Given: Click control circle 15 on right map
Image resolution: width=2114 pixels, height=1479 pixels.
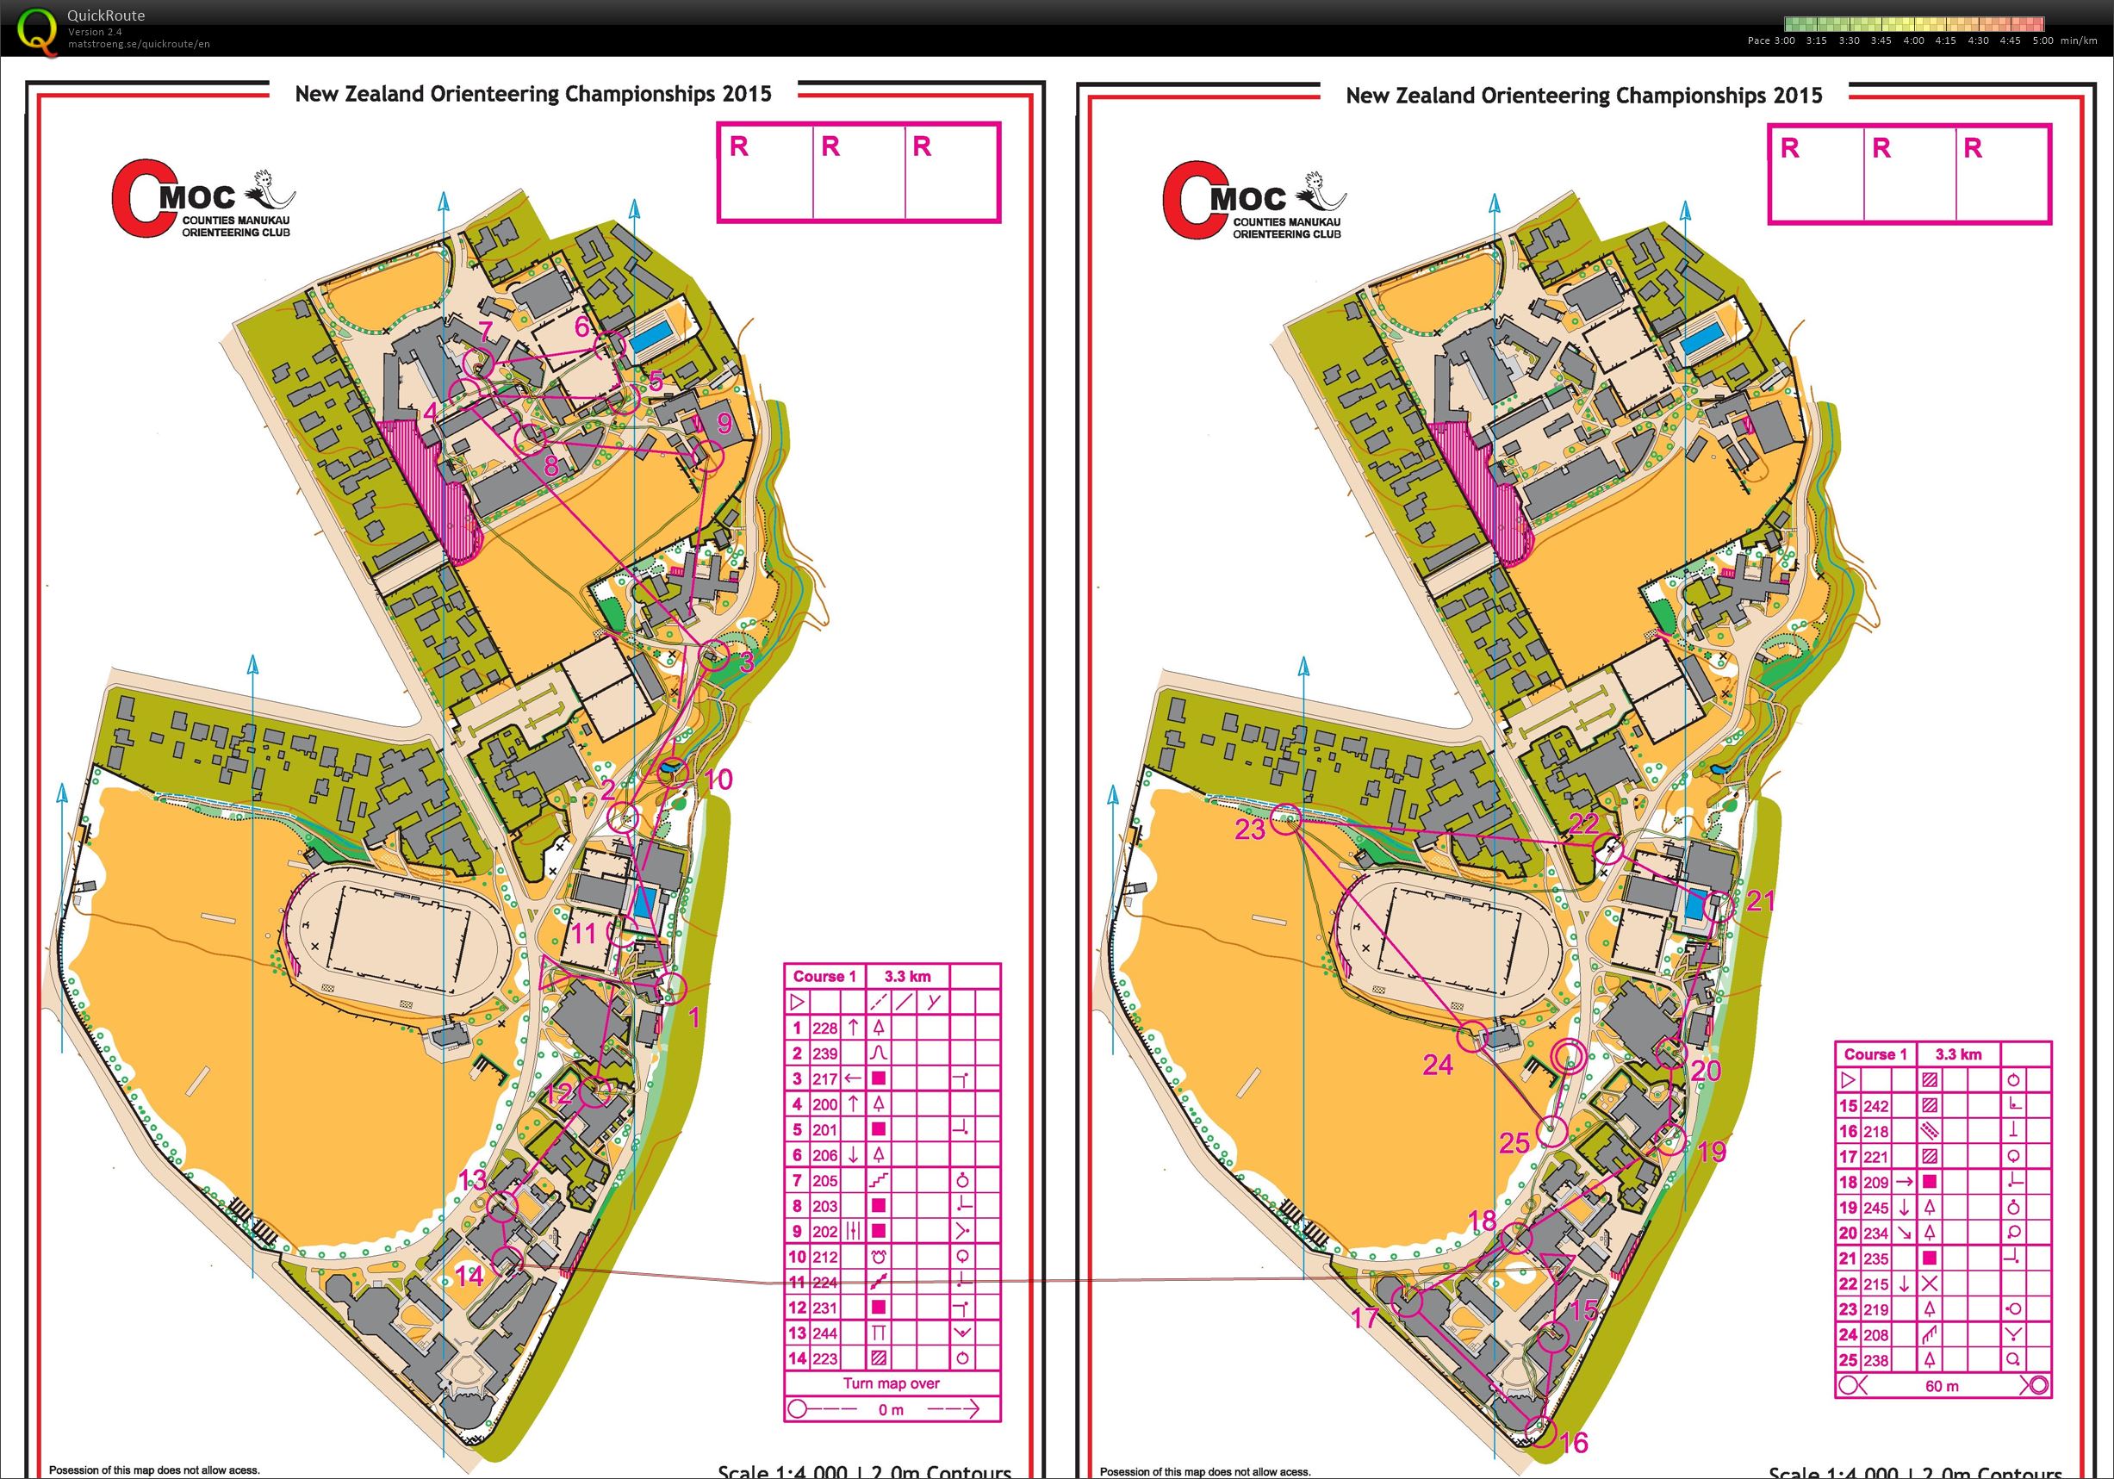Looking at the screenshot, I should coord(1552,1335).
